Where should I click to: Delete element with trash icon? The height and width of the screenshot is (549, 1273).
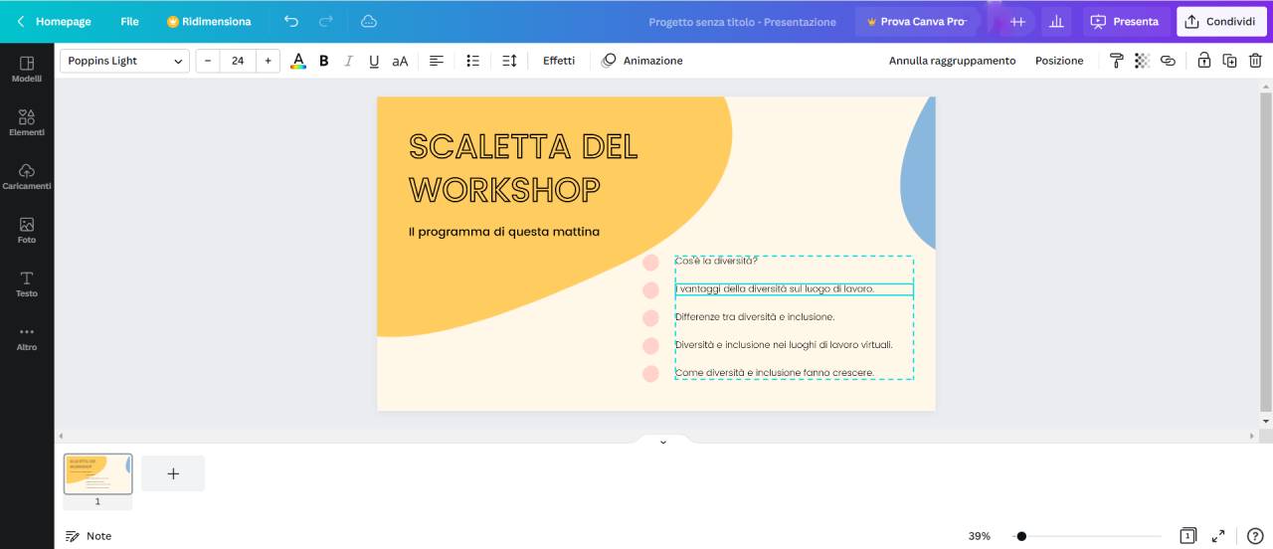pos(1255,61)
